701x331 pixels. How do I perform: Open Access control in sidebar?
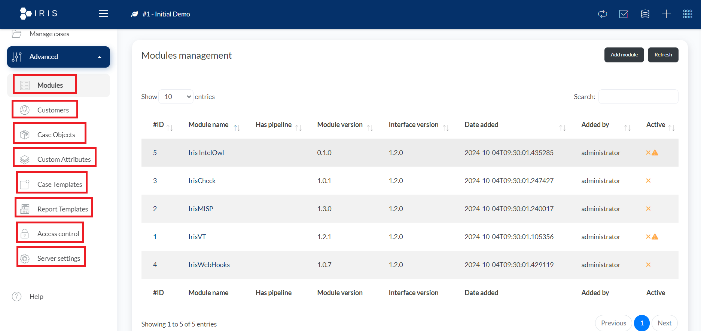(58, 234)
